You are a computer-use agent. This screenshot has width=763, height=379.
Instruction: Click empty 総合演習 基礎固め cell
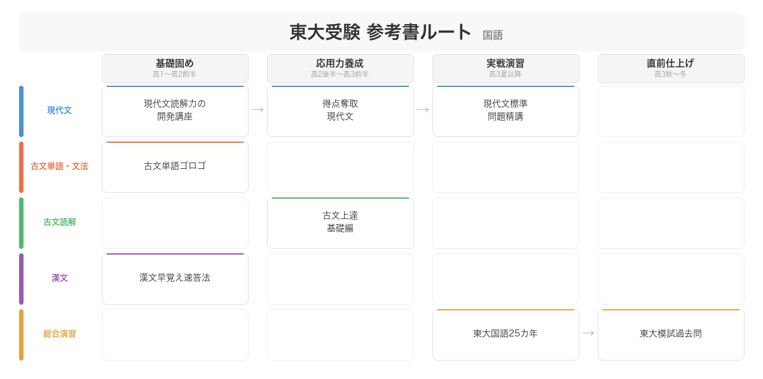point(175,335)
